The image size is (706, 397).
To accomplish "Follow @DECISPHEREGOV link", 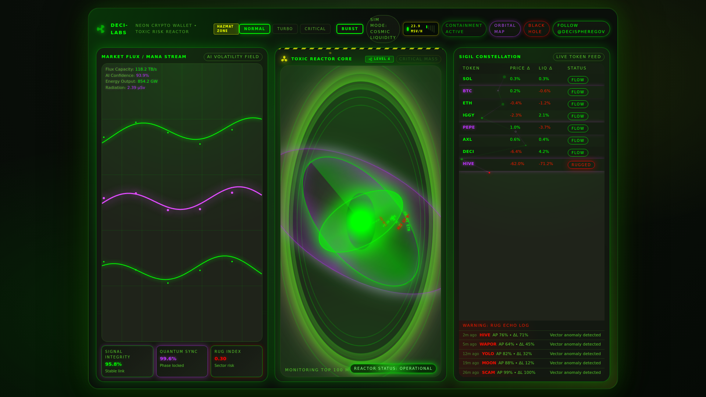I will coord(581,29).
